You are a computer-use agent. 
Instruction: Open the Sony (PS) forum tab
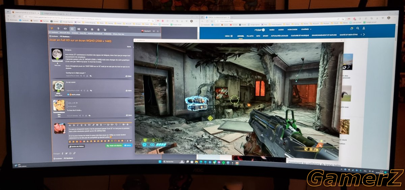click(x=83, y=33)
